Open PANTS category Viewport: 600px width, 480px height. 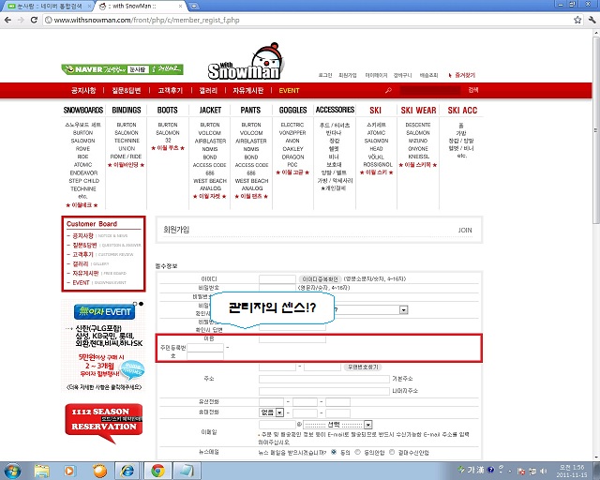250,111
